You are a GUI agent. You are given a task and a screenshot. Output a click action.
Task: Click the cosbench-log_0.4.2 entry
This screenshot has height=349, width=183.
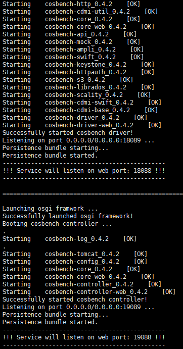tap(77, 239)
